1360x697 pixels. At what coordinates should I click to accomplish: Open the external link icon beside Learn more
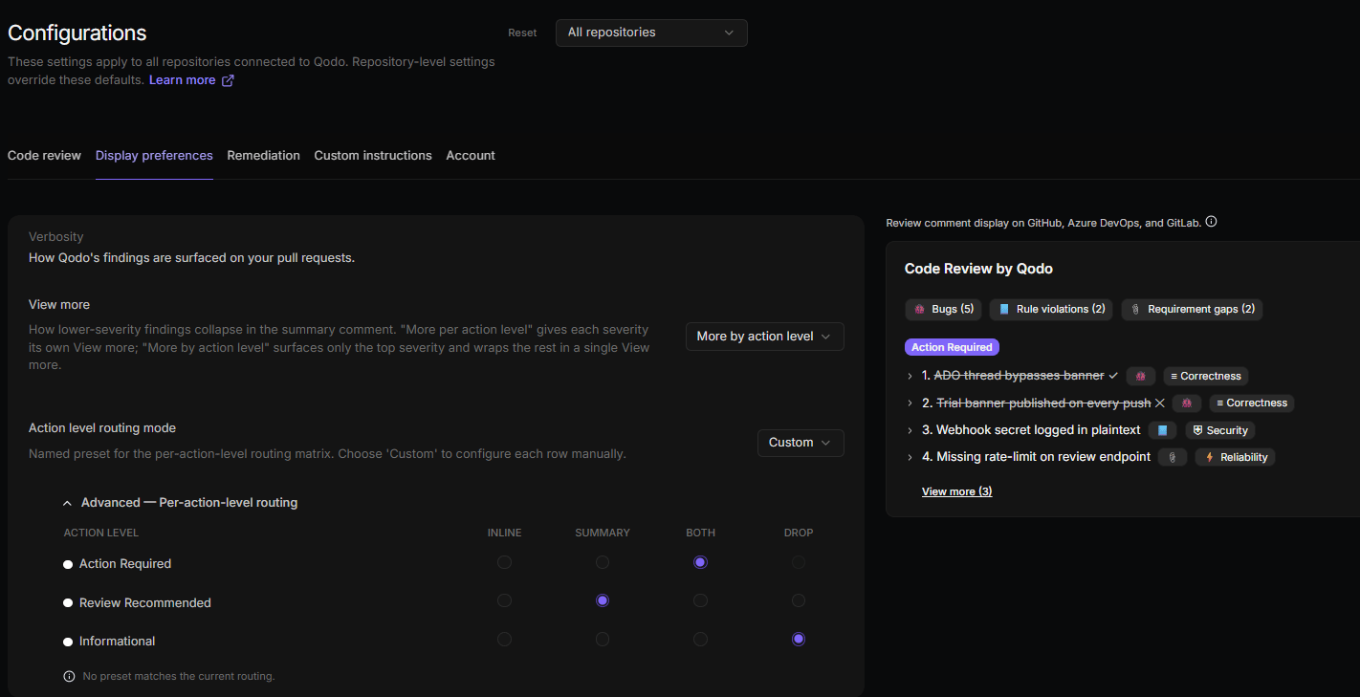pos(228,80)
